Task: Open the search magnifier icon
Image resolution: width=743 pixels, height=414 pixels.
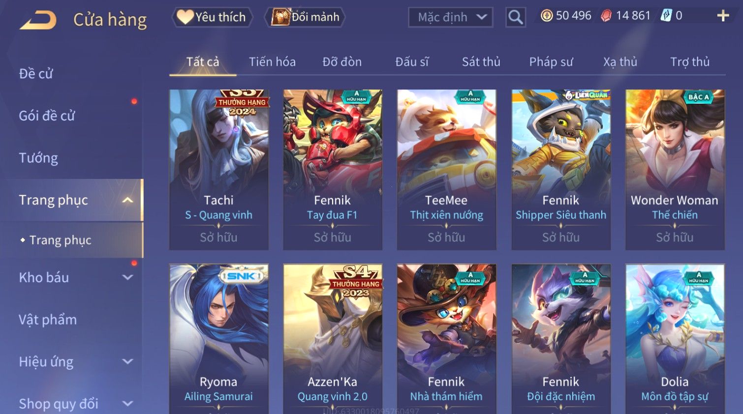Action: (515, 17)
